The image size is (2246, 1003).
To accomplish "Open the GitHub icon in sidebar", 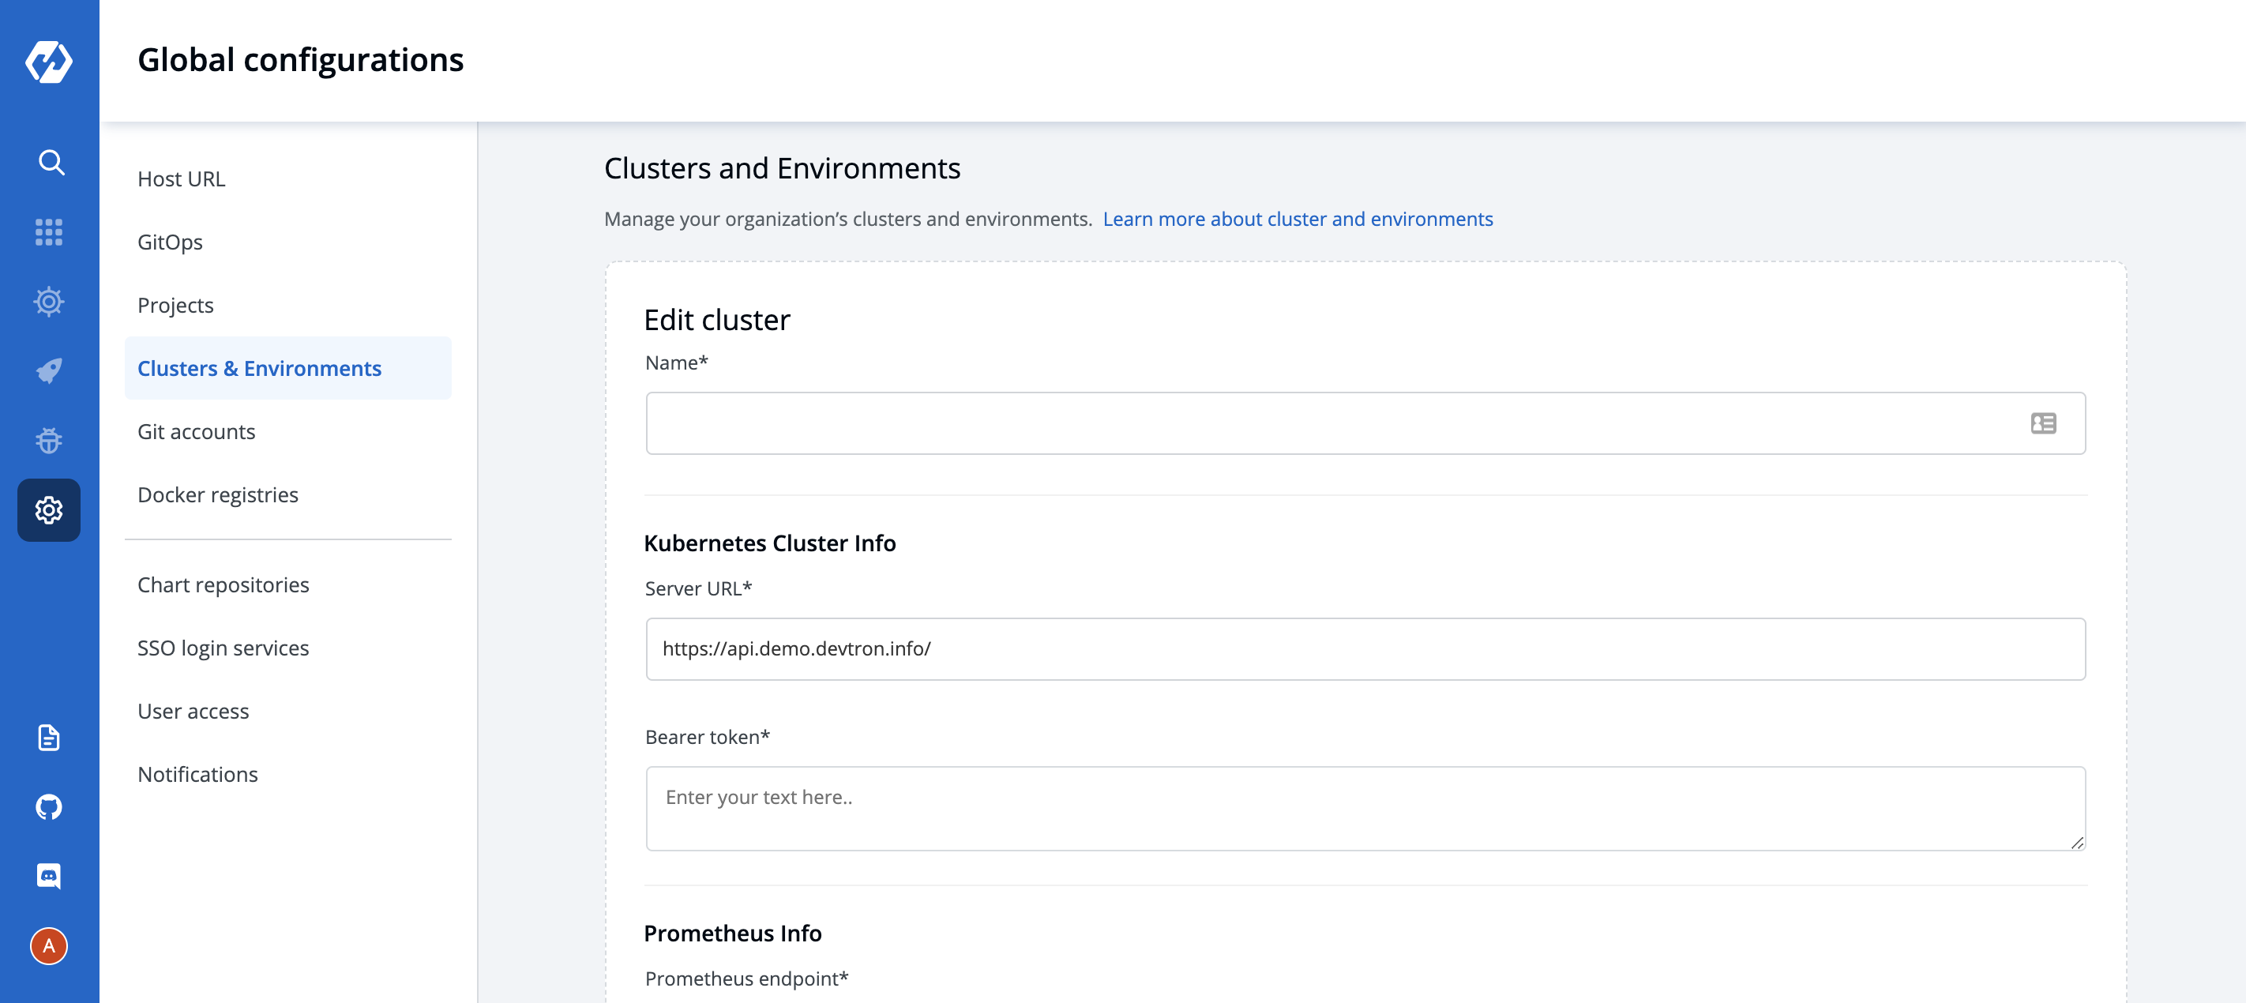I will (49, 807).
